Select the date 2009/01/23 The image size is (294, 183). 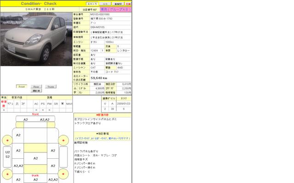click(x=124, y=104)
